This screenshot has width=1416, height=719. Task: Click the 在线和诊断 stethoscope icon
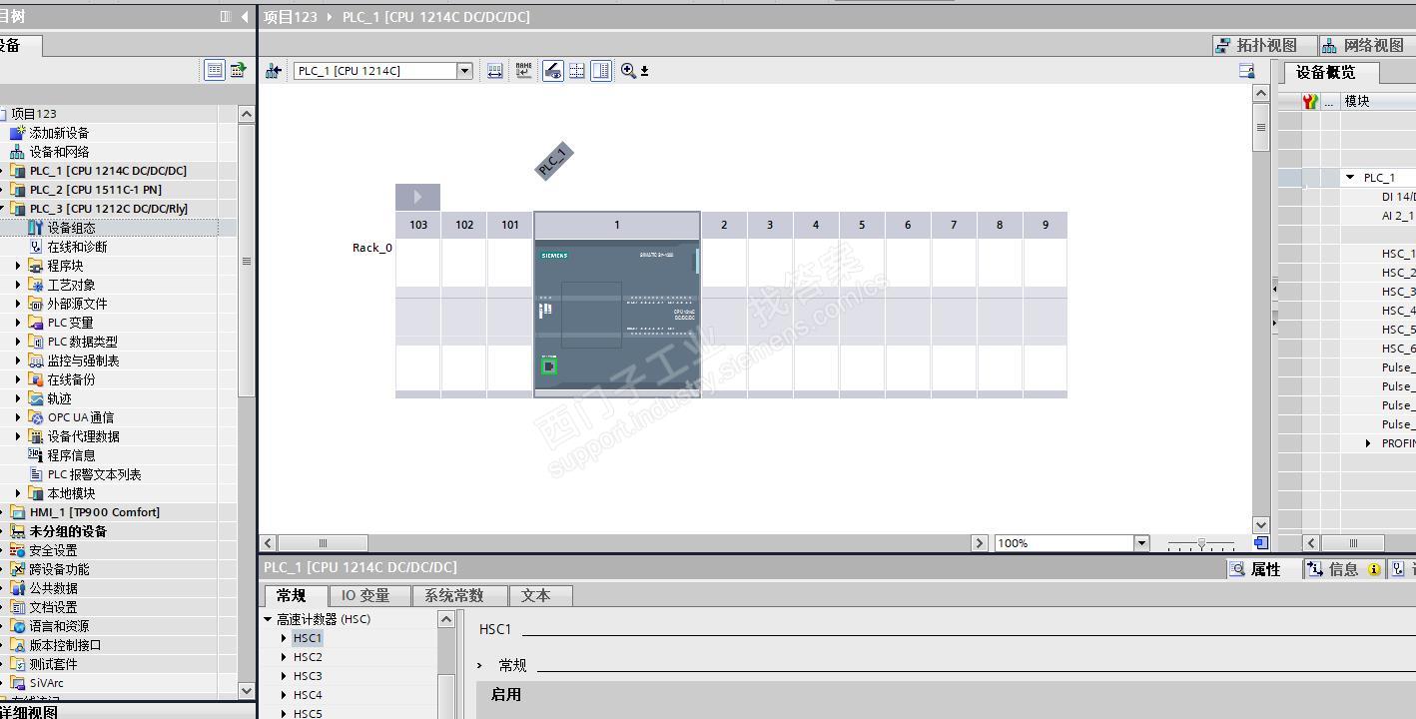point(36,247)
